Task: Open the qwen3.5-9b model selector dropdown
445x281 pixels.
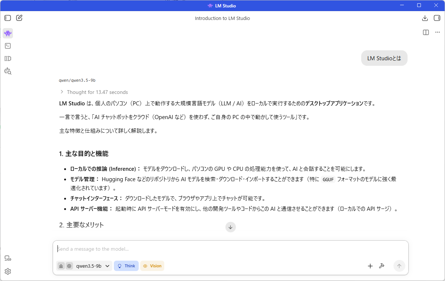Action: coord(93,266)
